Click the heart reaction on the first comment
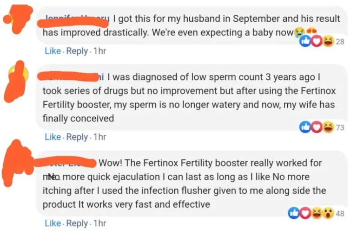This screenshot has height=235, width=357. 317,42
